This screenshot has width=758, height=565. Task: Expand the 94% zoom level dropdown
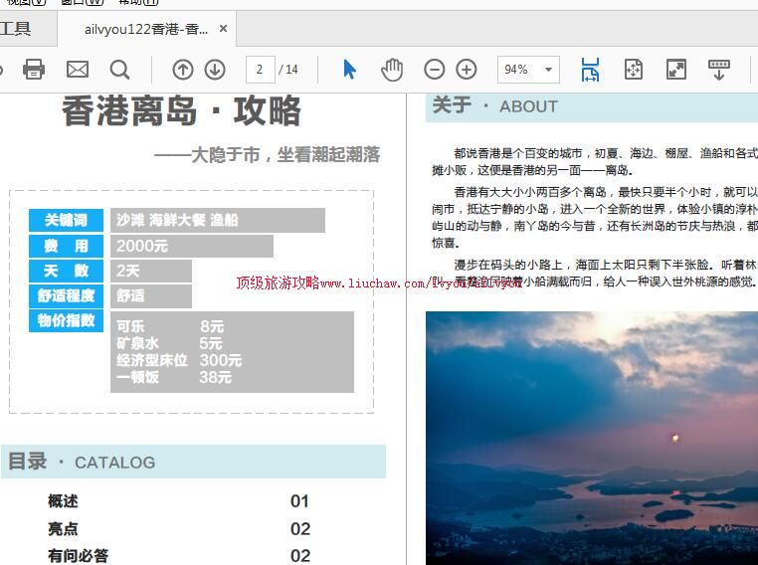pos(548,70)
